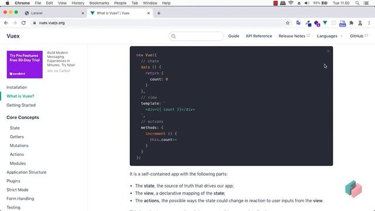
Task: Click the Core Concepts heading
Action: coord(23,117)
